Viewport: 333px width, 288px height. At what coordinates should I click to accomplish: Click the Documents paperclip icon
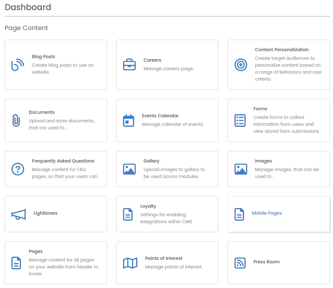[x=16, y=120]
